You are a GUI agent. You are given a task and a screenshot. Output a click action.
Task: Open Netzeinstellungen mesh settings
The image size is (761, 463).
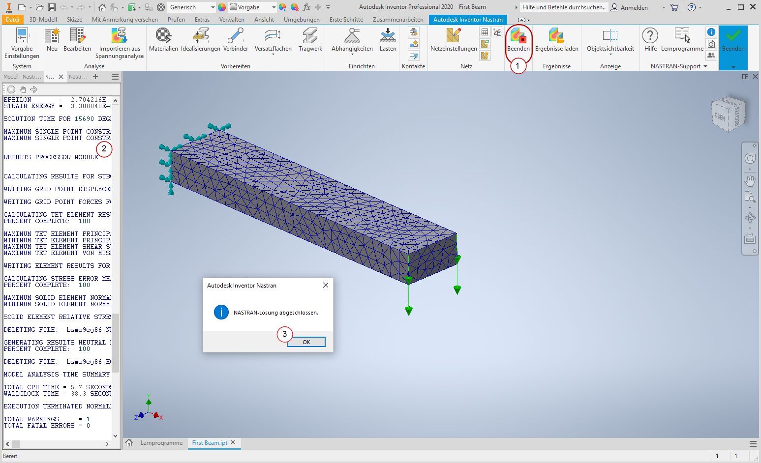[x=454, y=40]
